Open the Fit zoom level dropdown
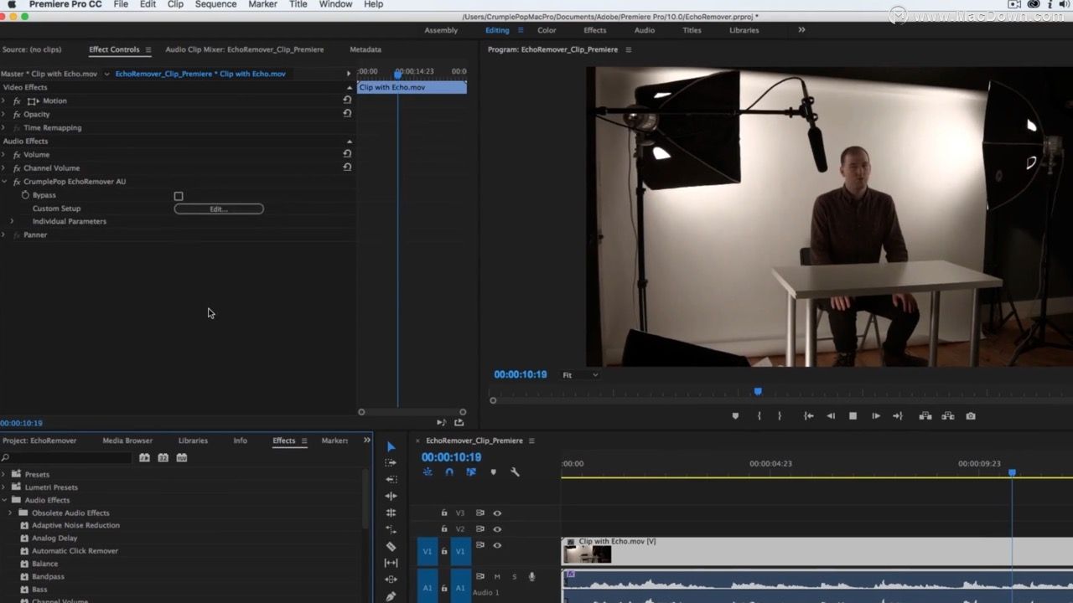 tap(580, 375)
